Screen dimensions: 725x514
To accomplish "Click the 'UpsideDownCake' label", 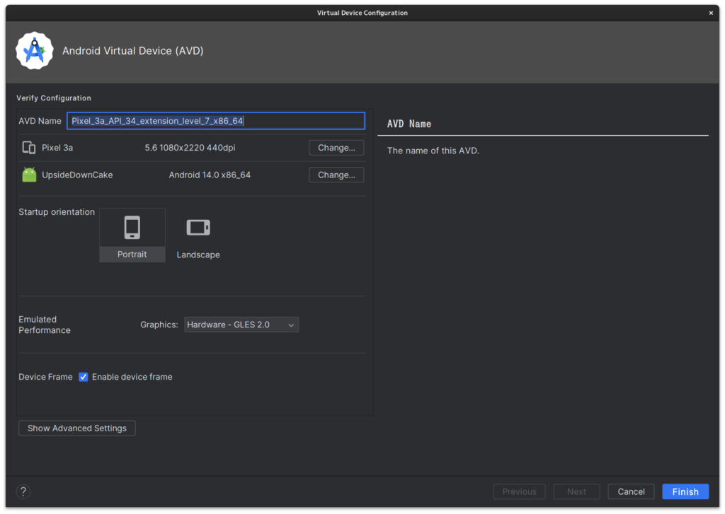I will point(77,175).
